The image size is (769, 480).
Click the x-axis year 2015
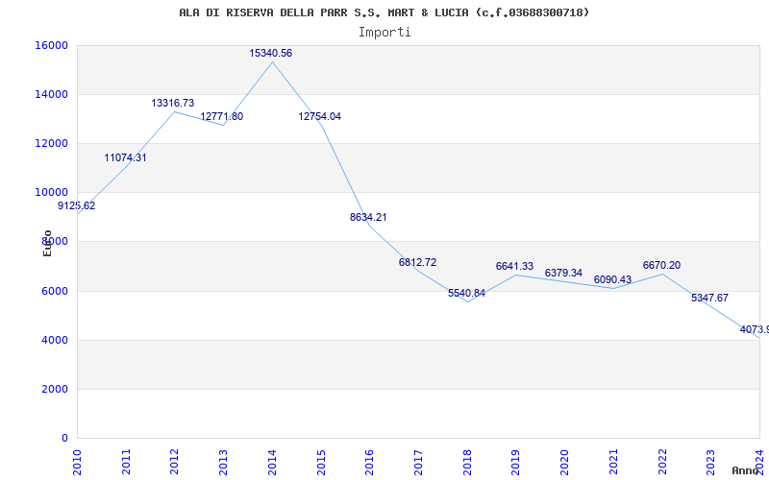(321, 462)
